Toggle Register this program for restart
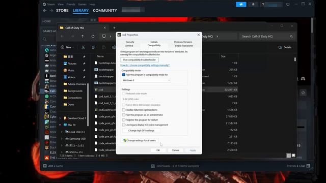Image resolution: width=326 pixels, height=183 pixels. click(123, 120)
